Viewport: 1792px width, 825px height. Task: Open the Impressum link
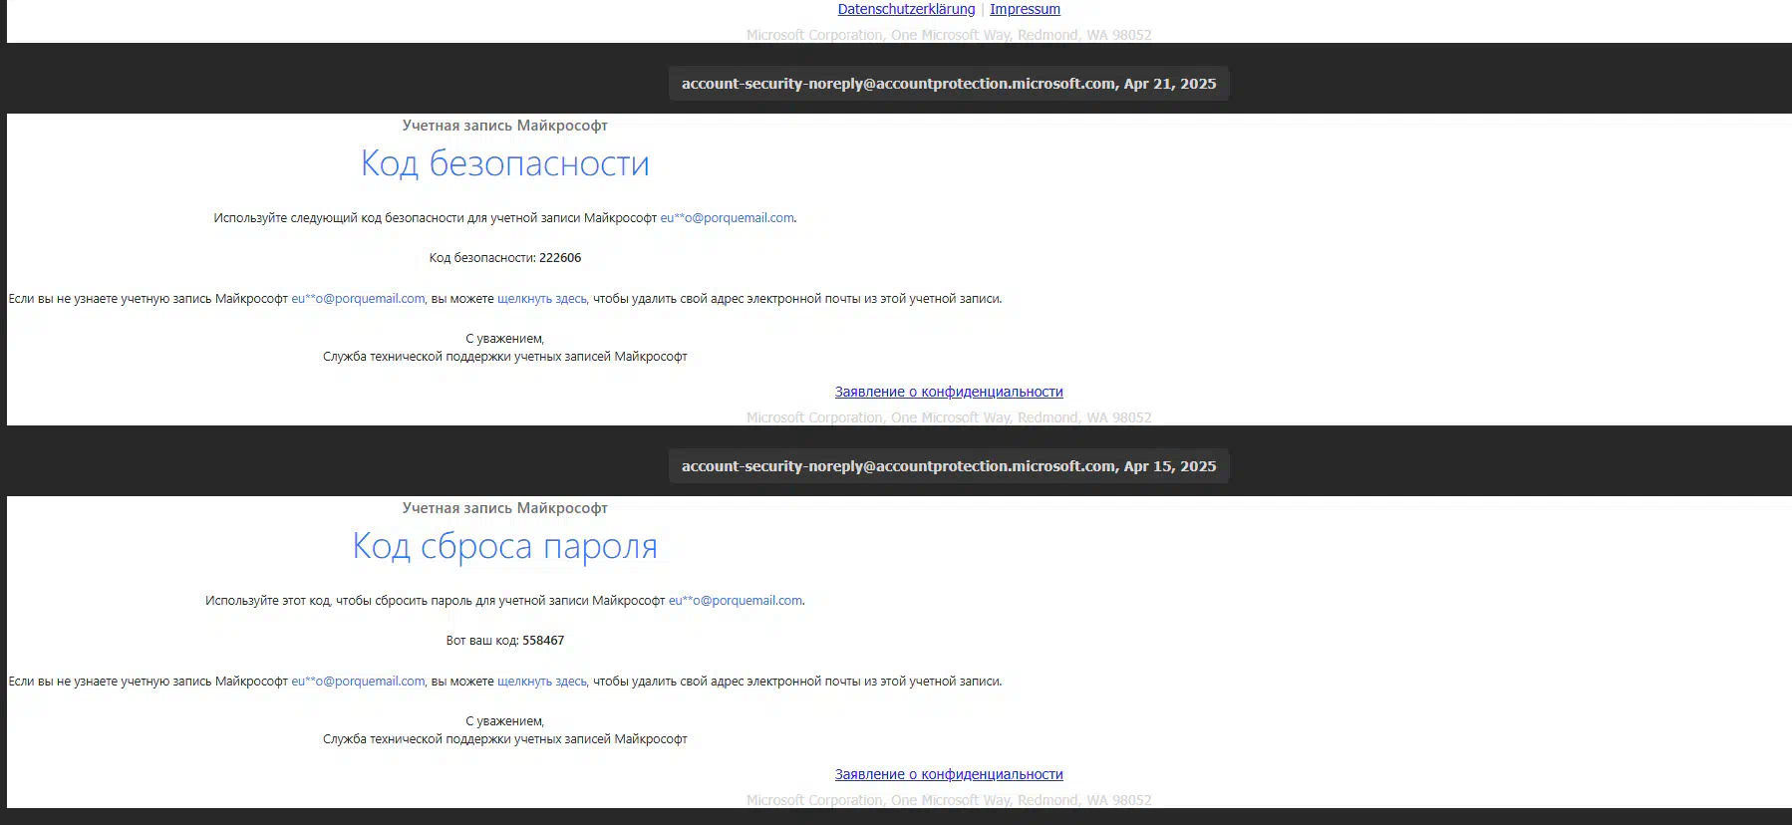coord(1025,9)
